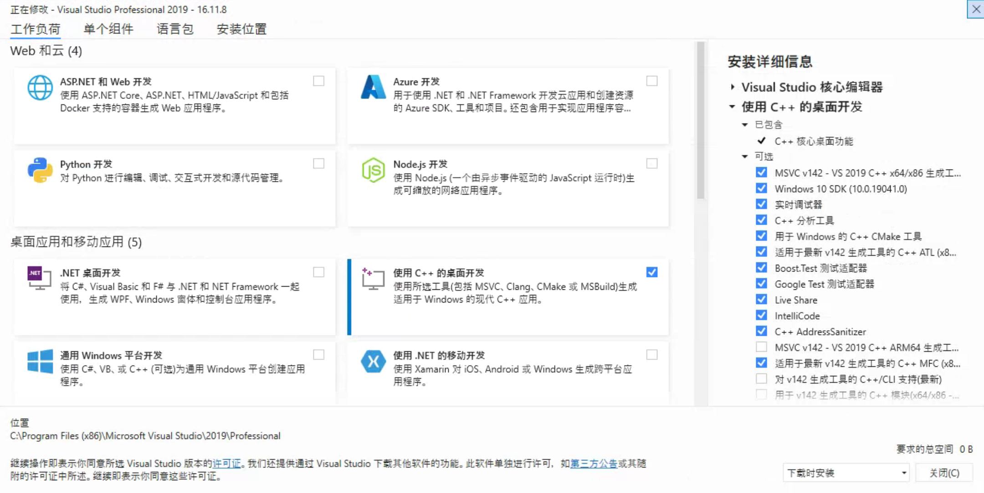Click the ASP.NET globe workload icon

[40, 87]
